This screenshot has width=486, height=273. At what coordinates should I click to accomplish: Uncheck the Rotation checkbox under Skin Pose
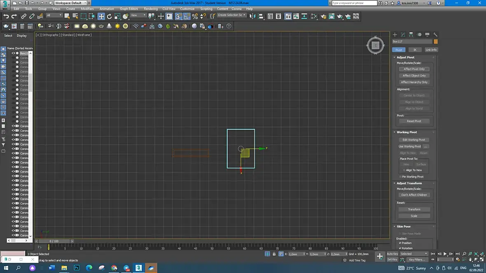tap(400, 248)
